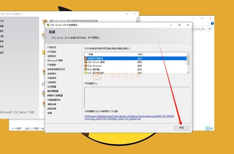Click the SQL Server 2016 安装程序 title icon

click(x=48, y=25)
